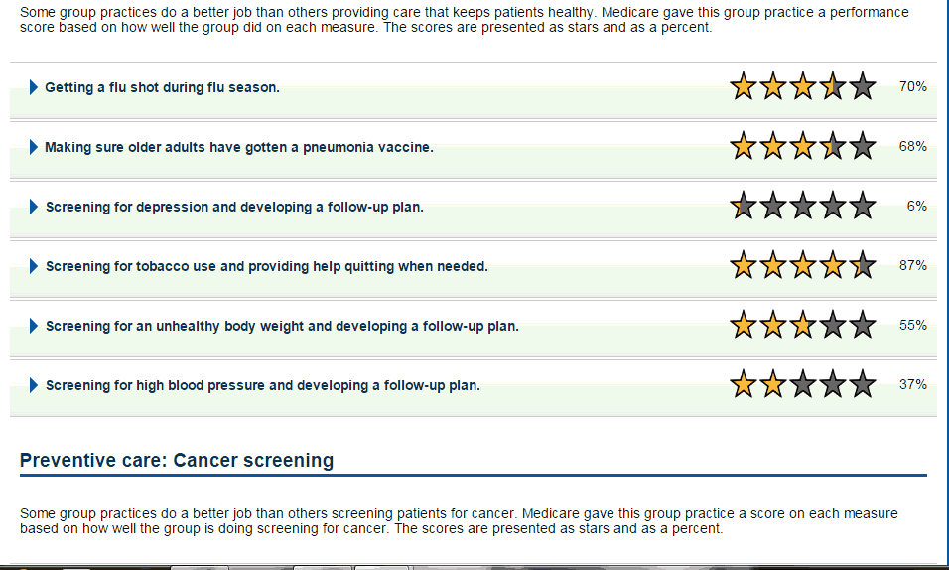
Task: Expand the tobacco use screening arrow
Action: (34, 266)
